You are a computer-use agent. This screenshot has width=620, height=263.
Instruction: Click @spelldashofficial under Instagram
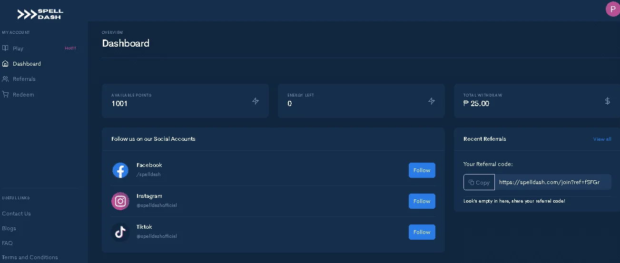coord(157,205)
